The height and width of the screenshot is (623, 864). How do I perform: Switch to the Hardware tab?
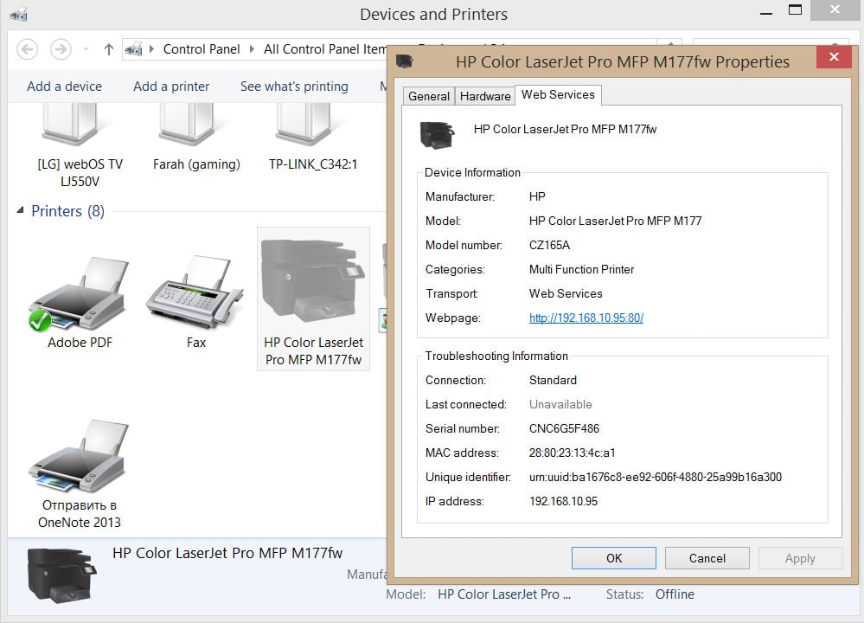pyautogui.click(x=484, y=95)
